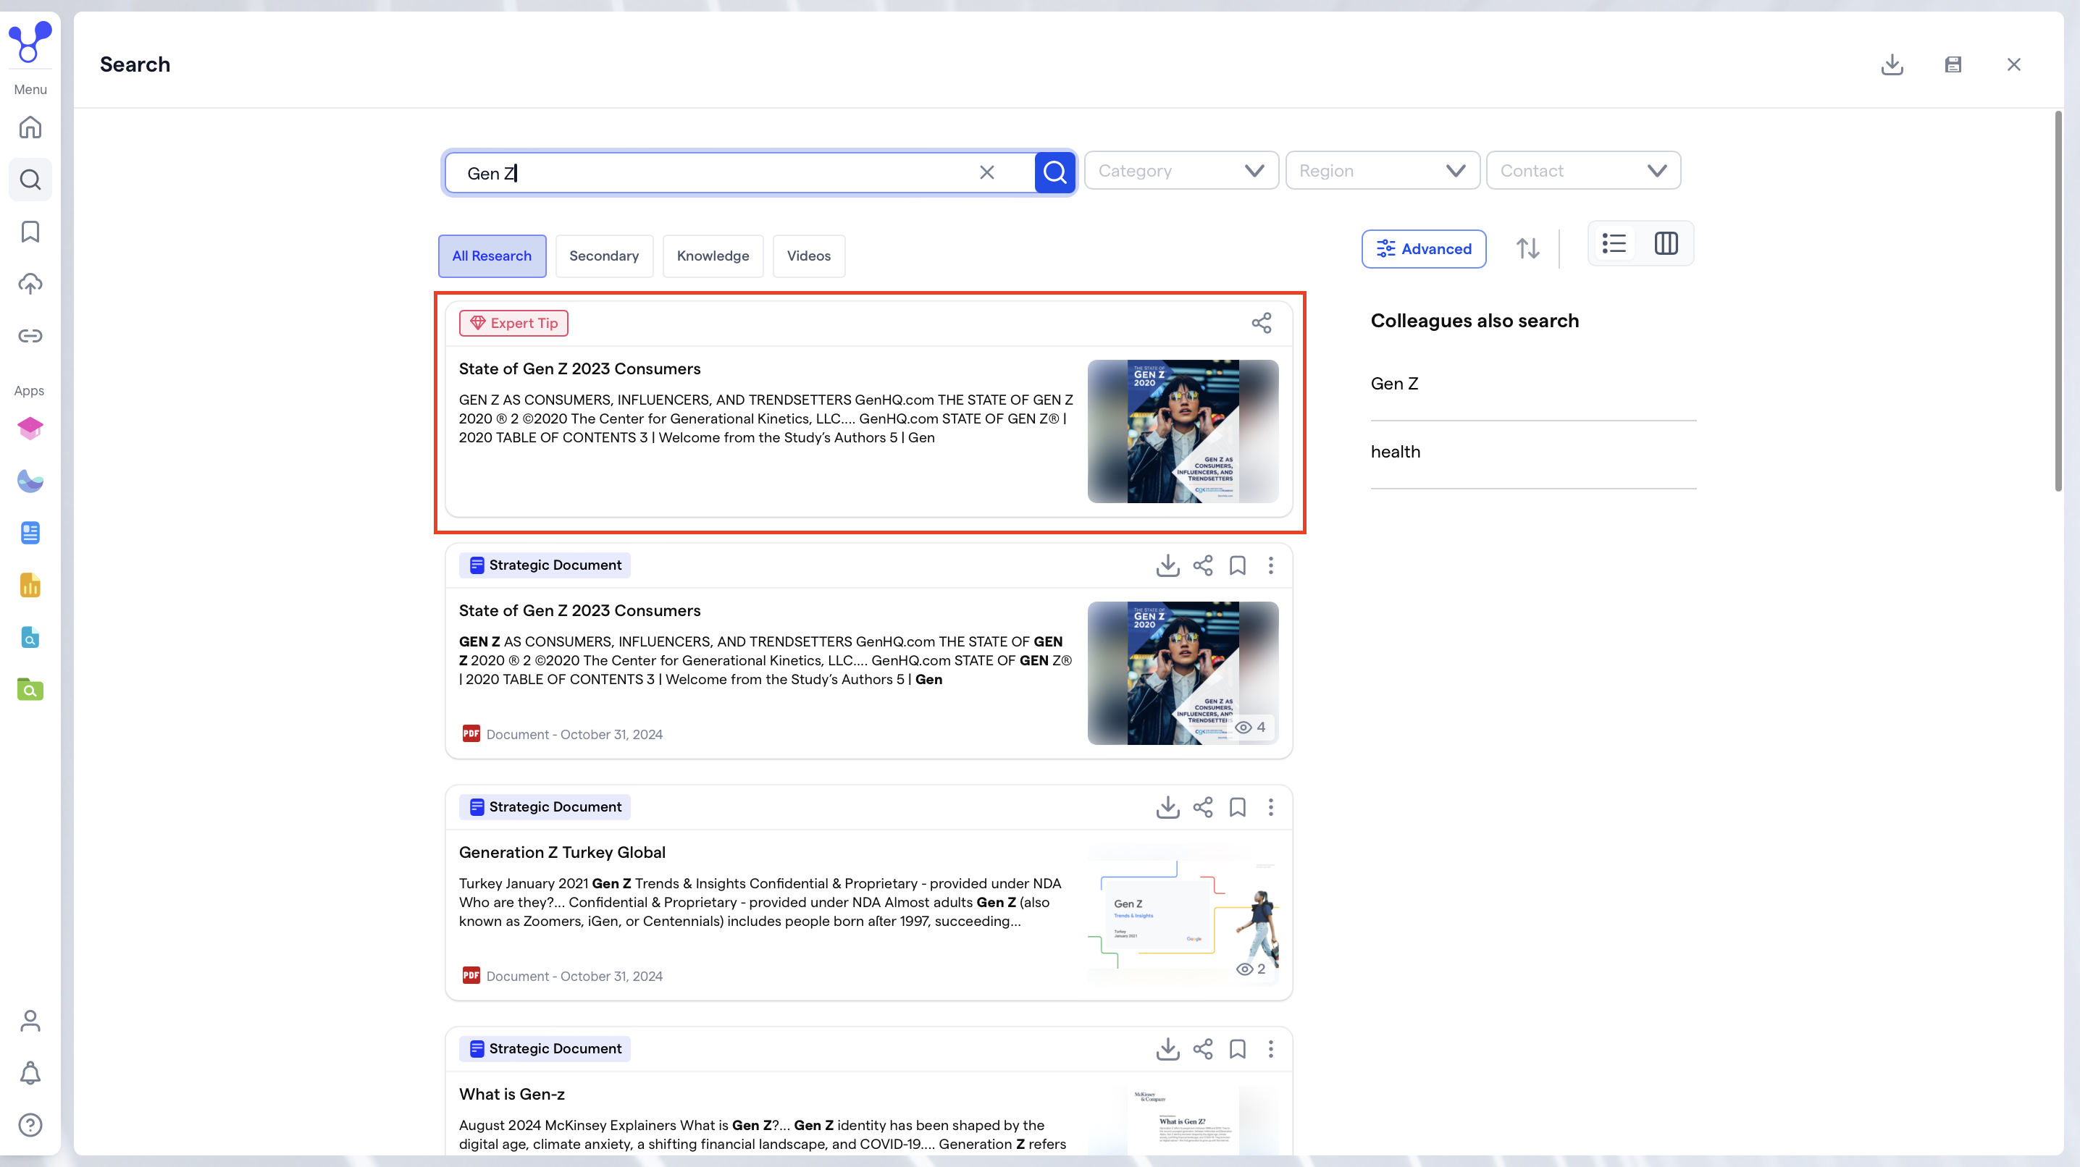Open the Home icon in sidebar
Screen dimensions: 2080x1167
click(x=30, y=127)
